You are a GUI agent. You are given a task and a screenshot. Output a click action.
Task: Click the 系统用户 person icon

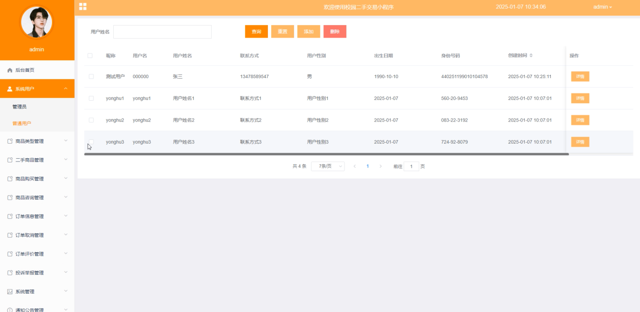pos(10,89)
